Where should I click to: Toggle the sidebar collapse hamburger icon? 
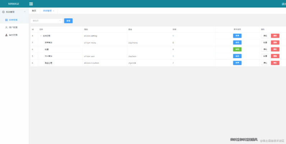(x=31, y=4)
